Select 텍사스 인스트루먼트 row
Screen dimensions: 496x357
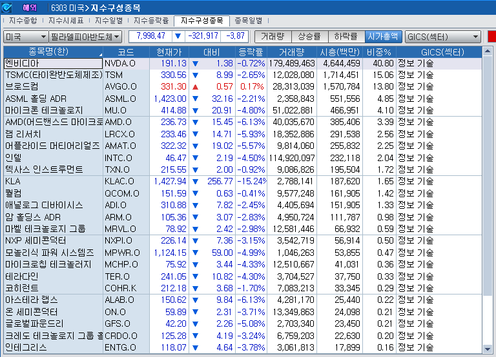pos(243,169)
